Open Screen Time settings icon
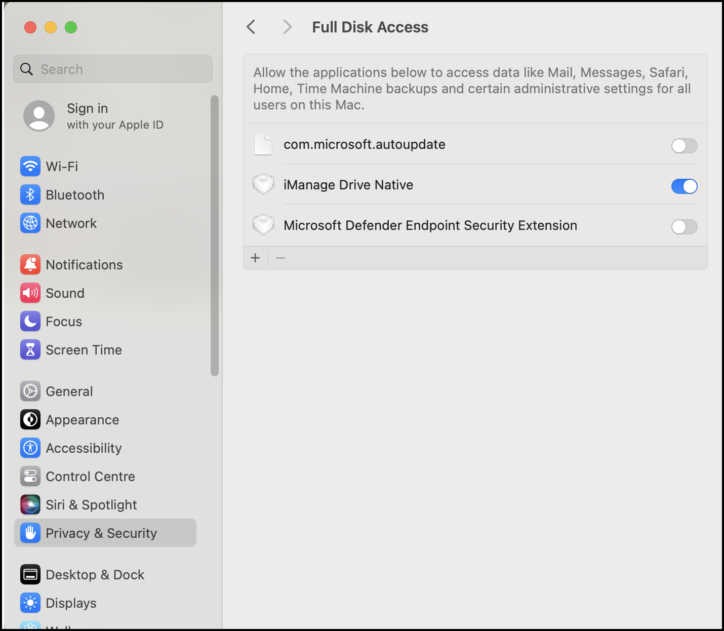Screen dimensions: 724x631 click(30, 349)
